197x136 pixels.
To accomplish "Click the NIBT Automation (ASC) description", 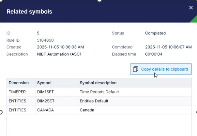I will (59, 54).
